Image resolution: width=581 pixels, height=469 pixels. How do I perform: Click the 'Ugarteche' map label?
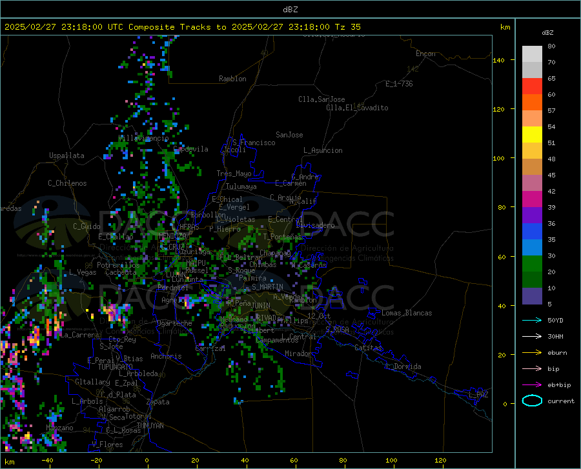pyautogui.click(x=174, y=323)
